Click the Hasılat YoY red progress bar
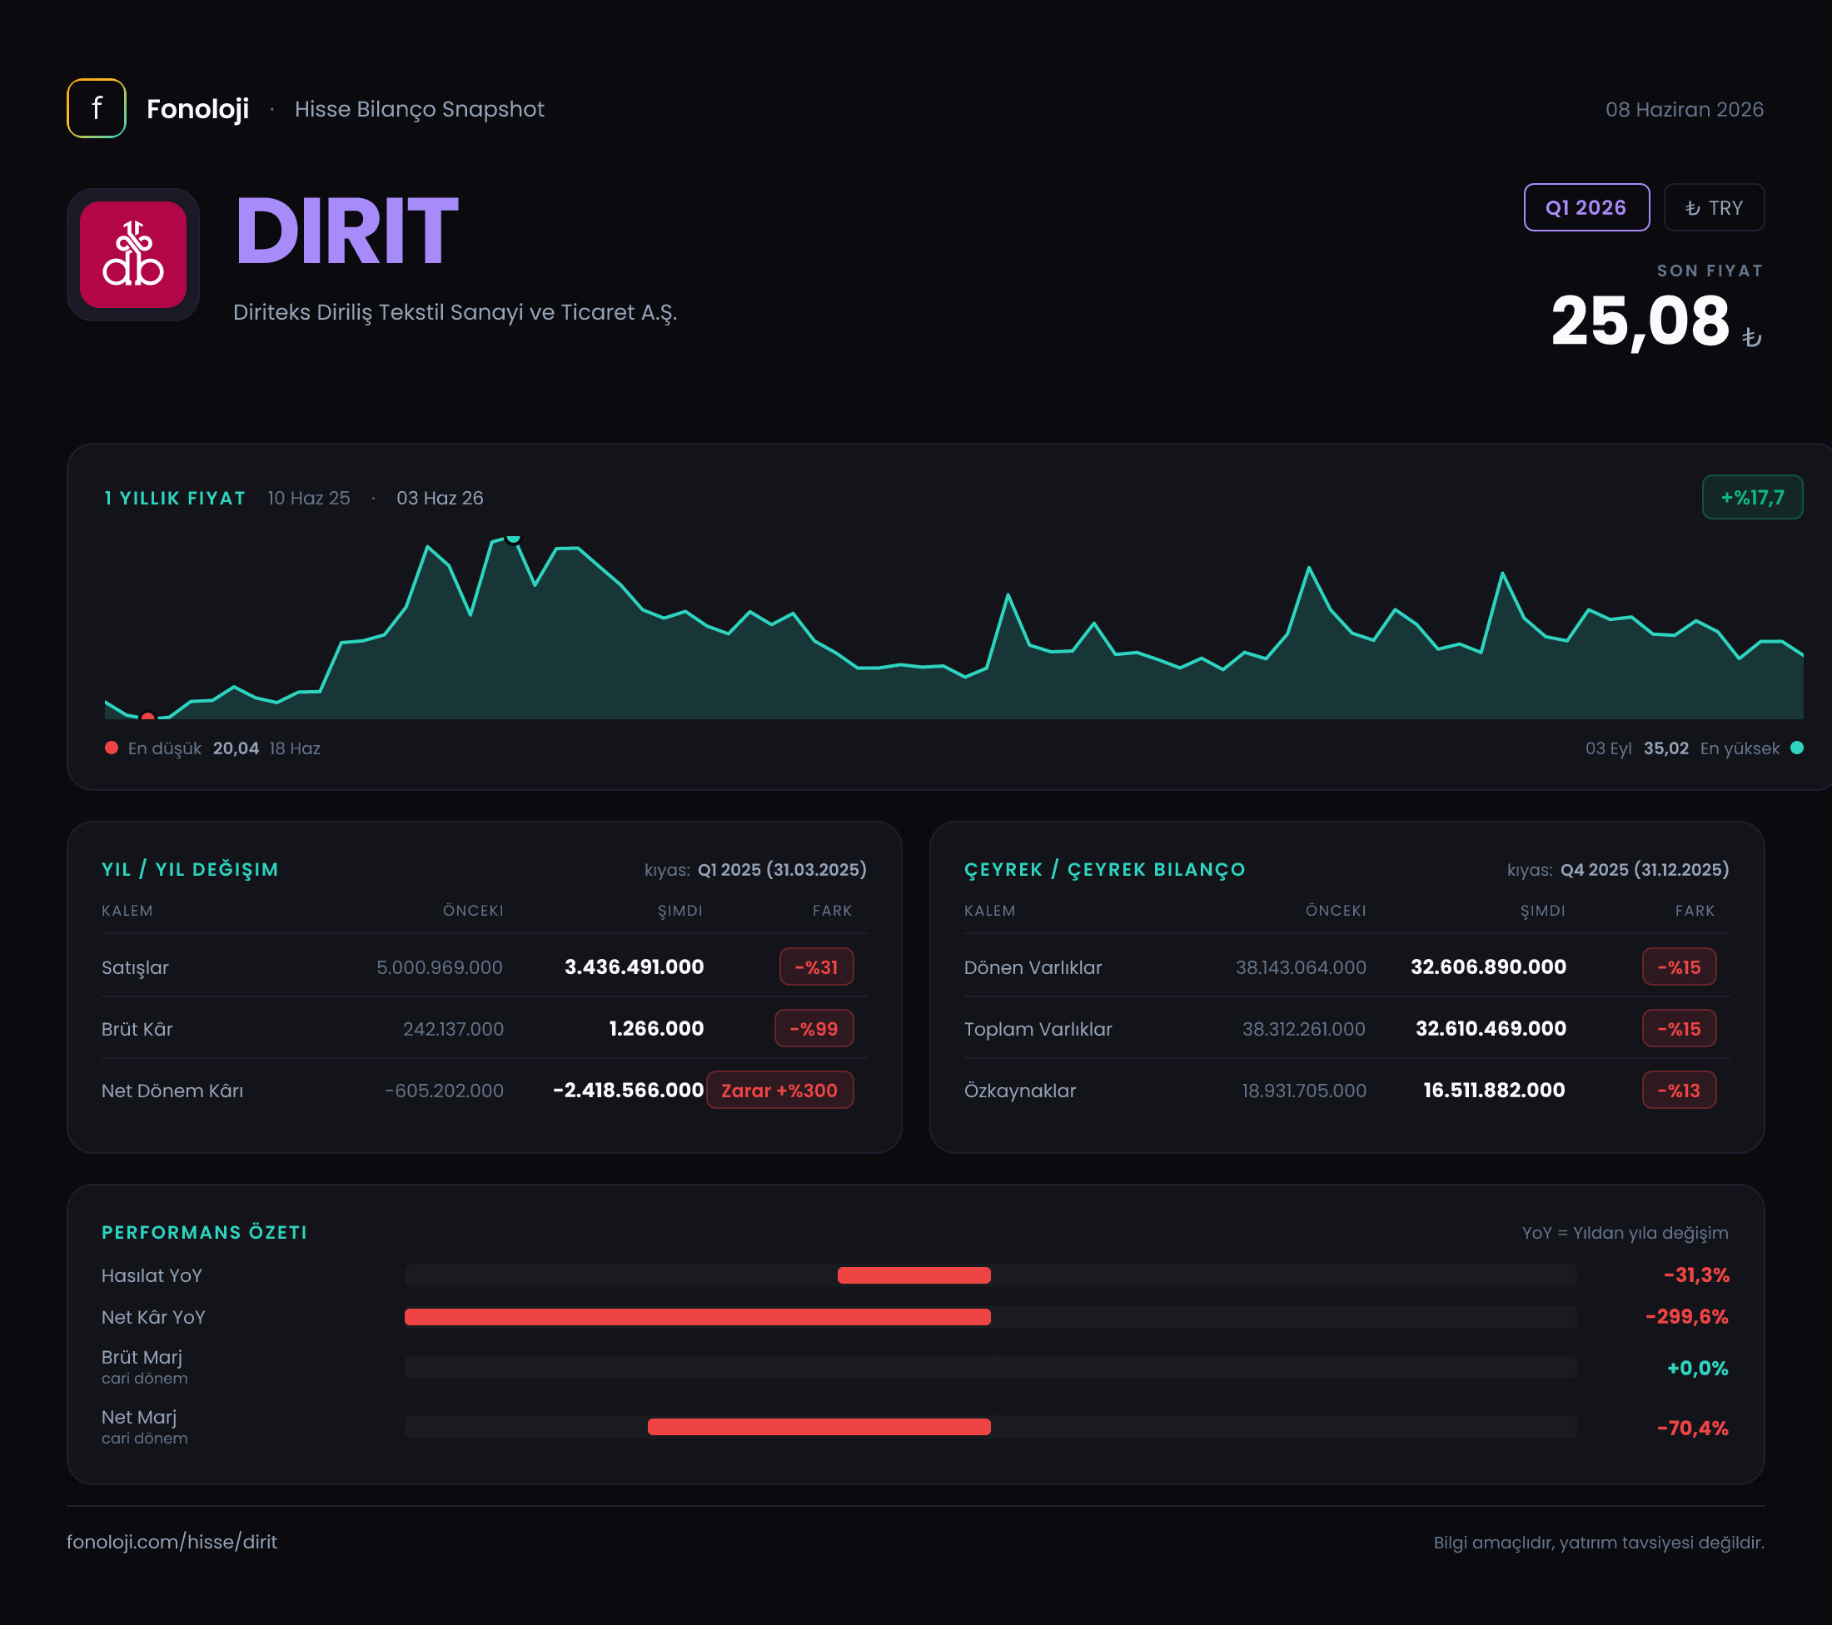Viewport: 1832px width, 1625px height. [914, 1275]
